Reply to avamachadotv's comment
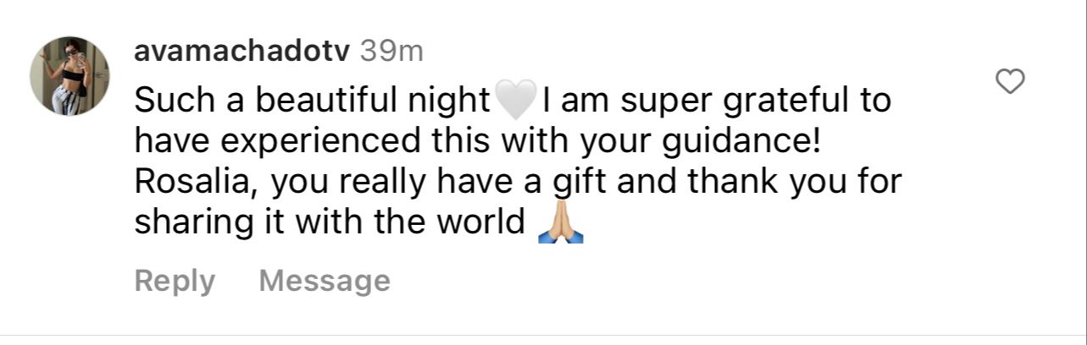 point(175,281)
